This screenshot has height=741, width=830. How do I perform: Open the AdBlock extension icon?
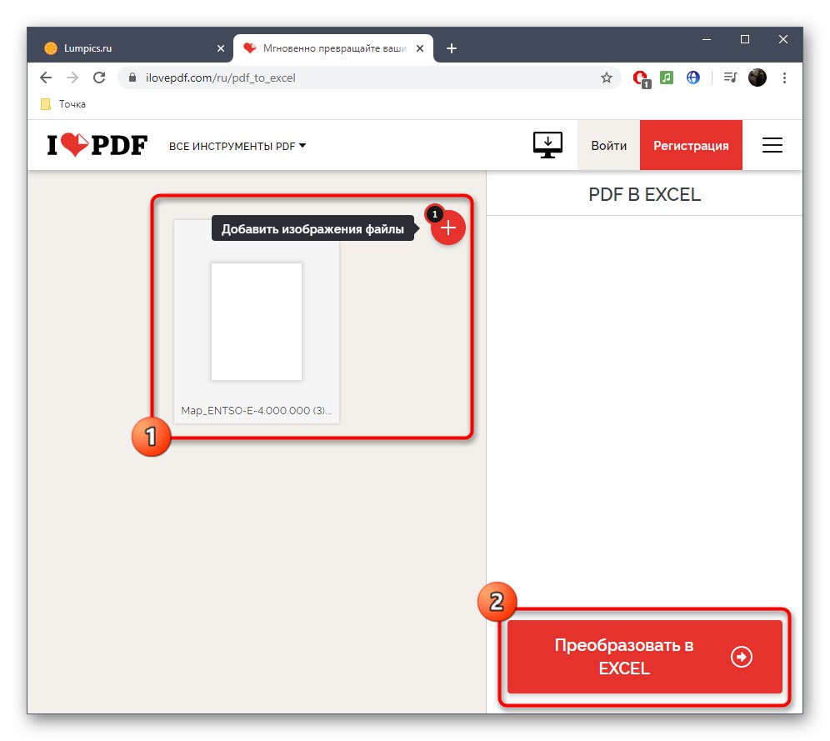pos(639,78)
